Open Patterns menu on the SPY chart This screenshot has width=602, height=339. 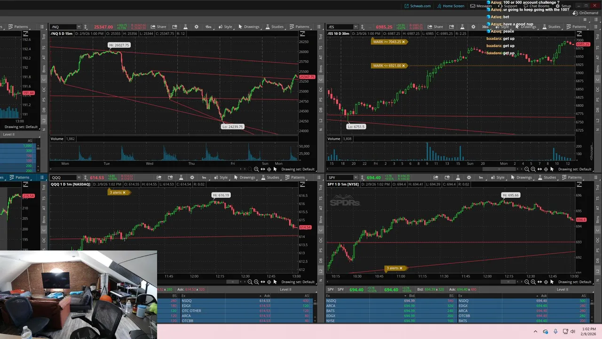572,178
